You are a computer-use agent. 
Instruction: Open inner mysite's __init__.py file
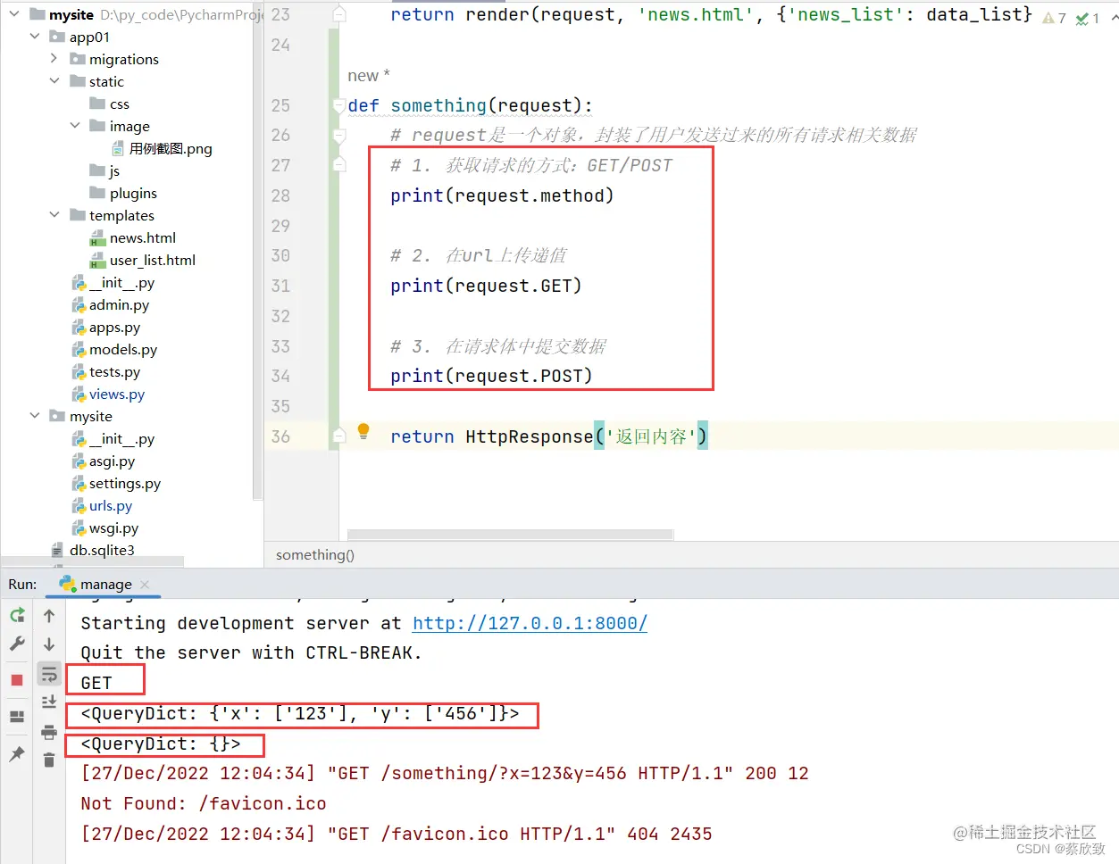tap(121, 438)
